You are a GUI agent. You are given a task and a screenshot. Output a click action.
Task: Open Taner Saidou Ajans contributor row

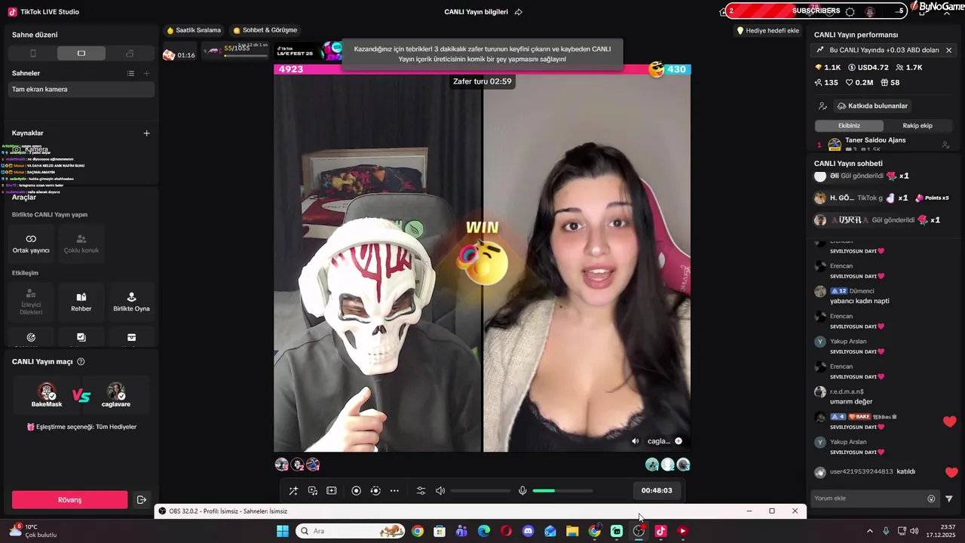pos(884,143)
